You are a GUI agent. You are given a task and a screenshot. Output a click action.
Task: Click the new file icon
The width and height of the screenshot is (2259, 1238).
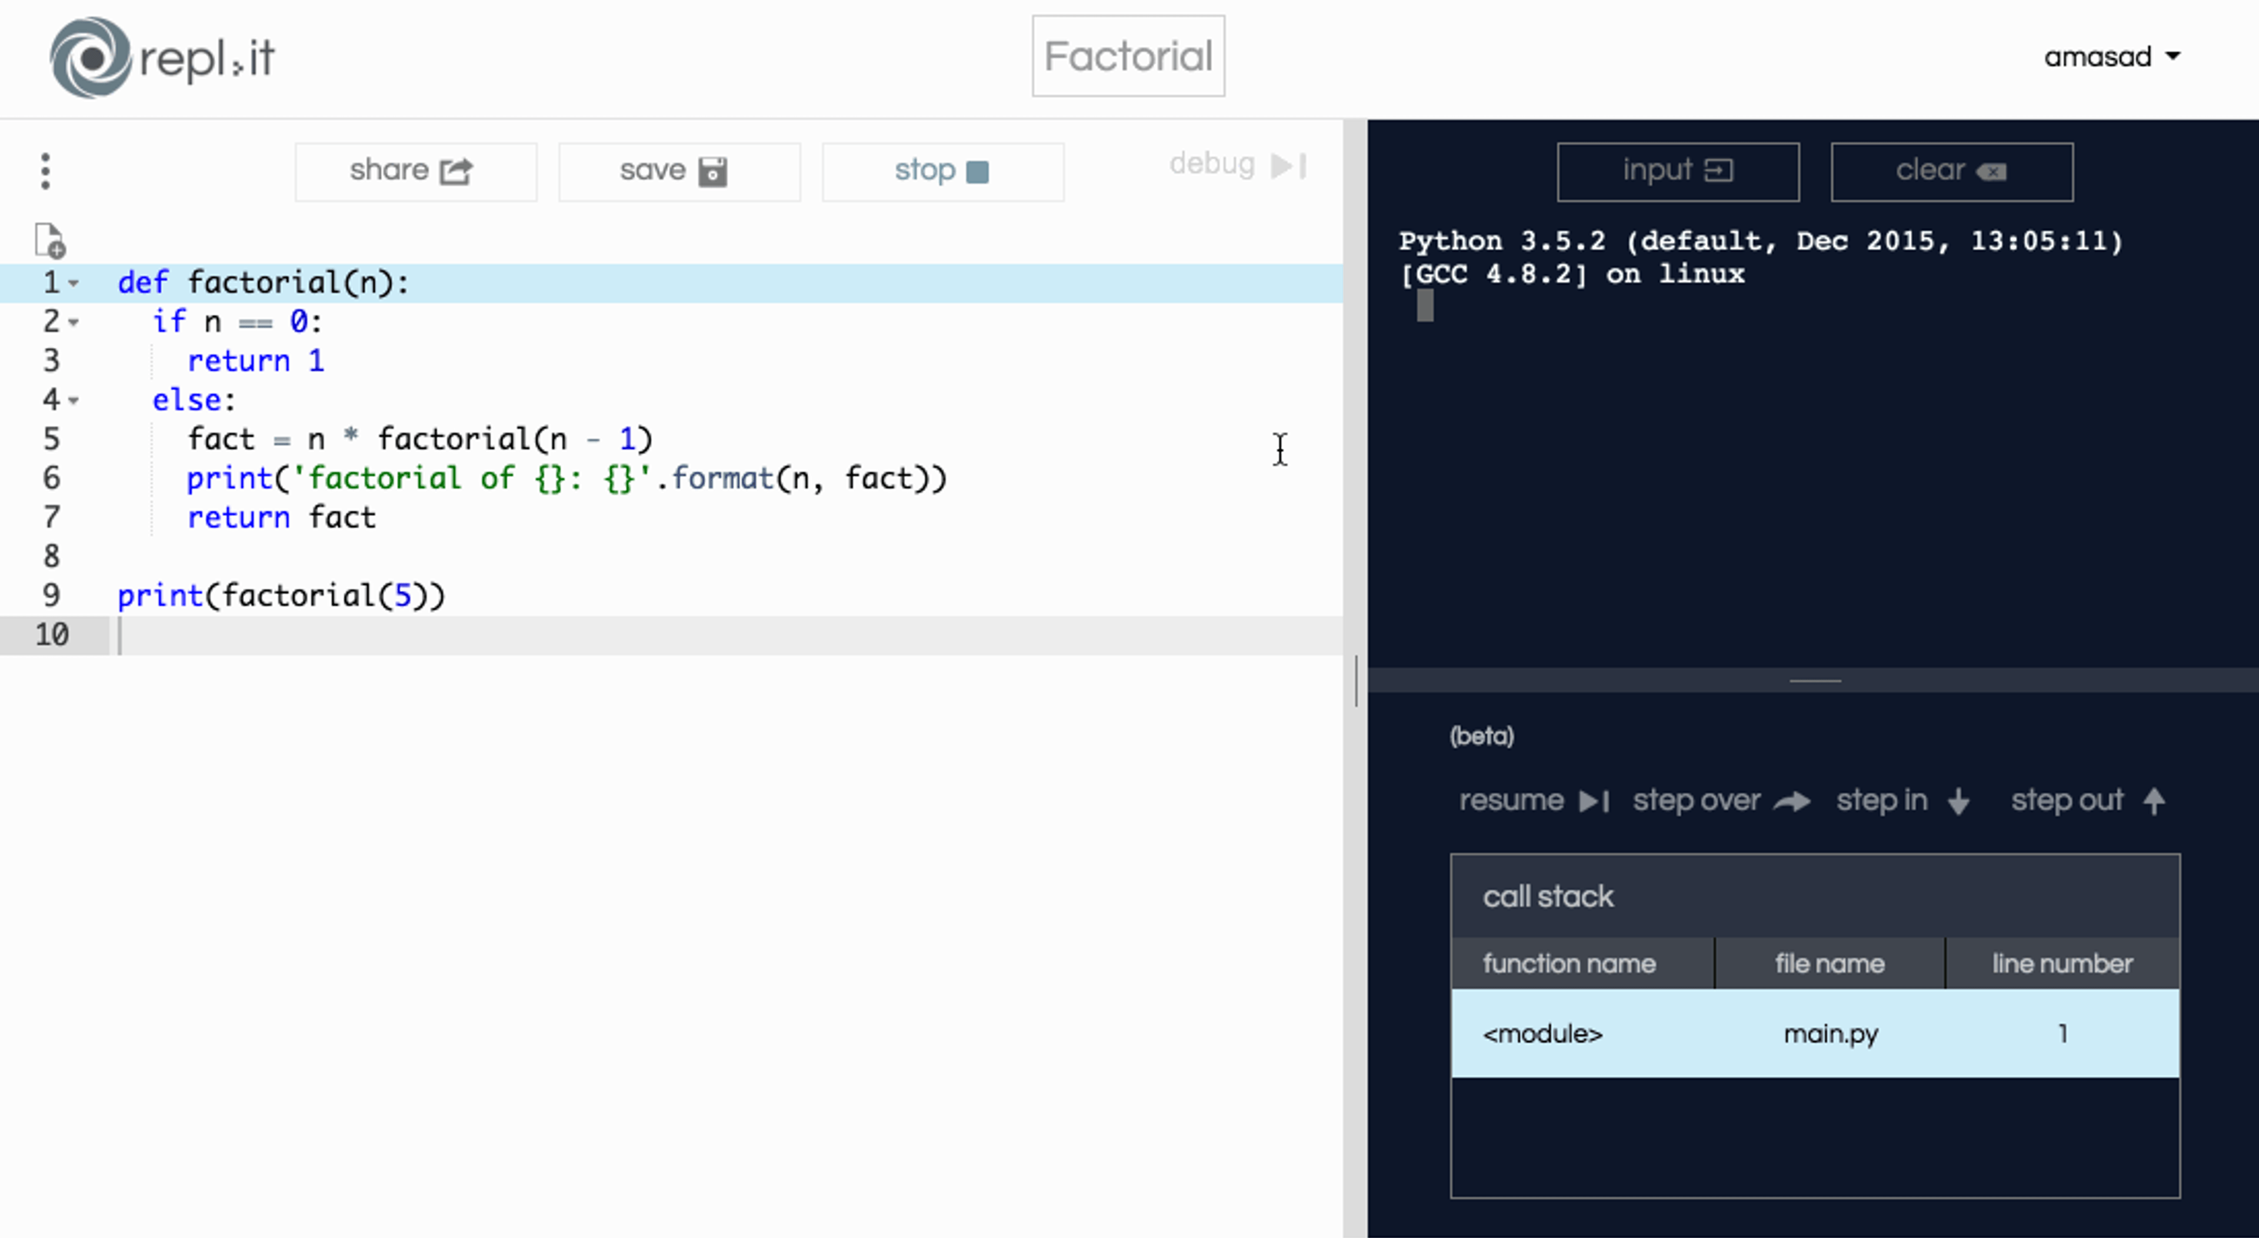(50, 241)
